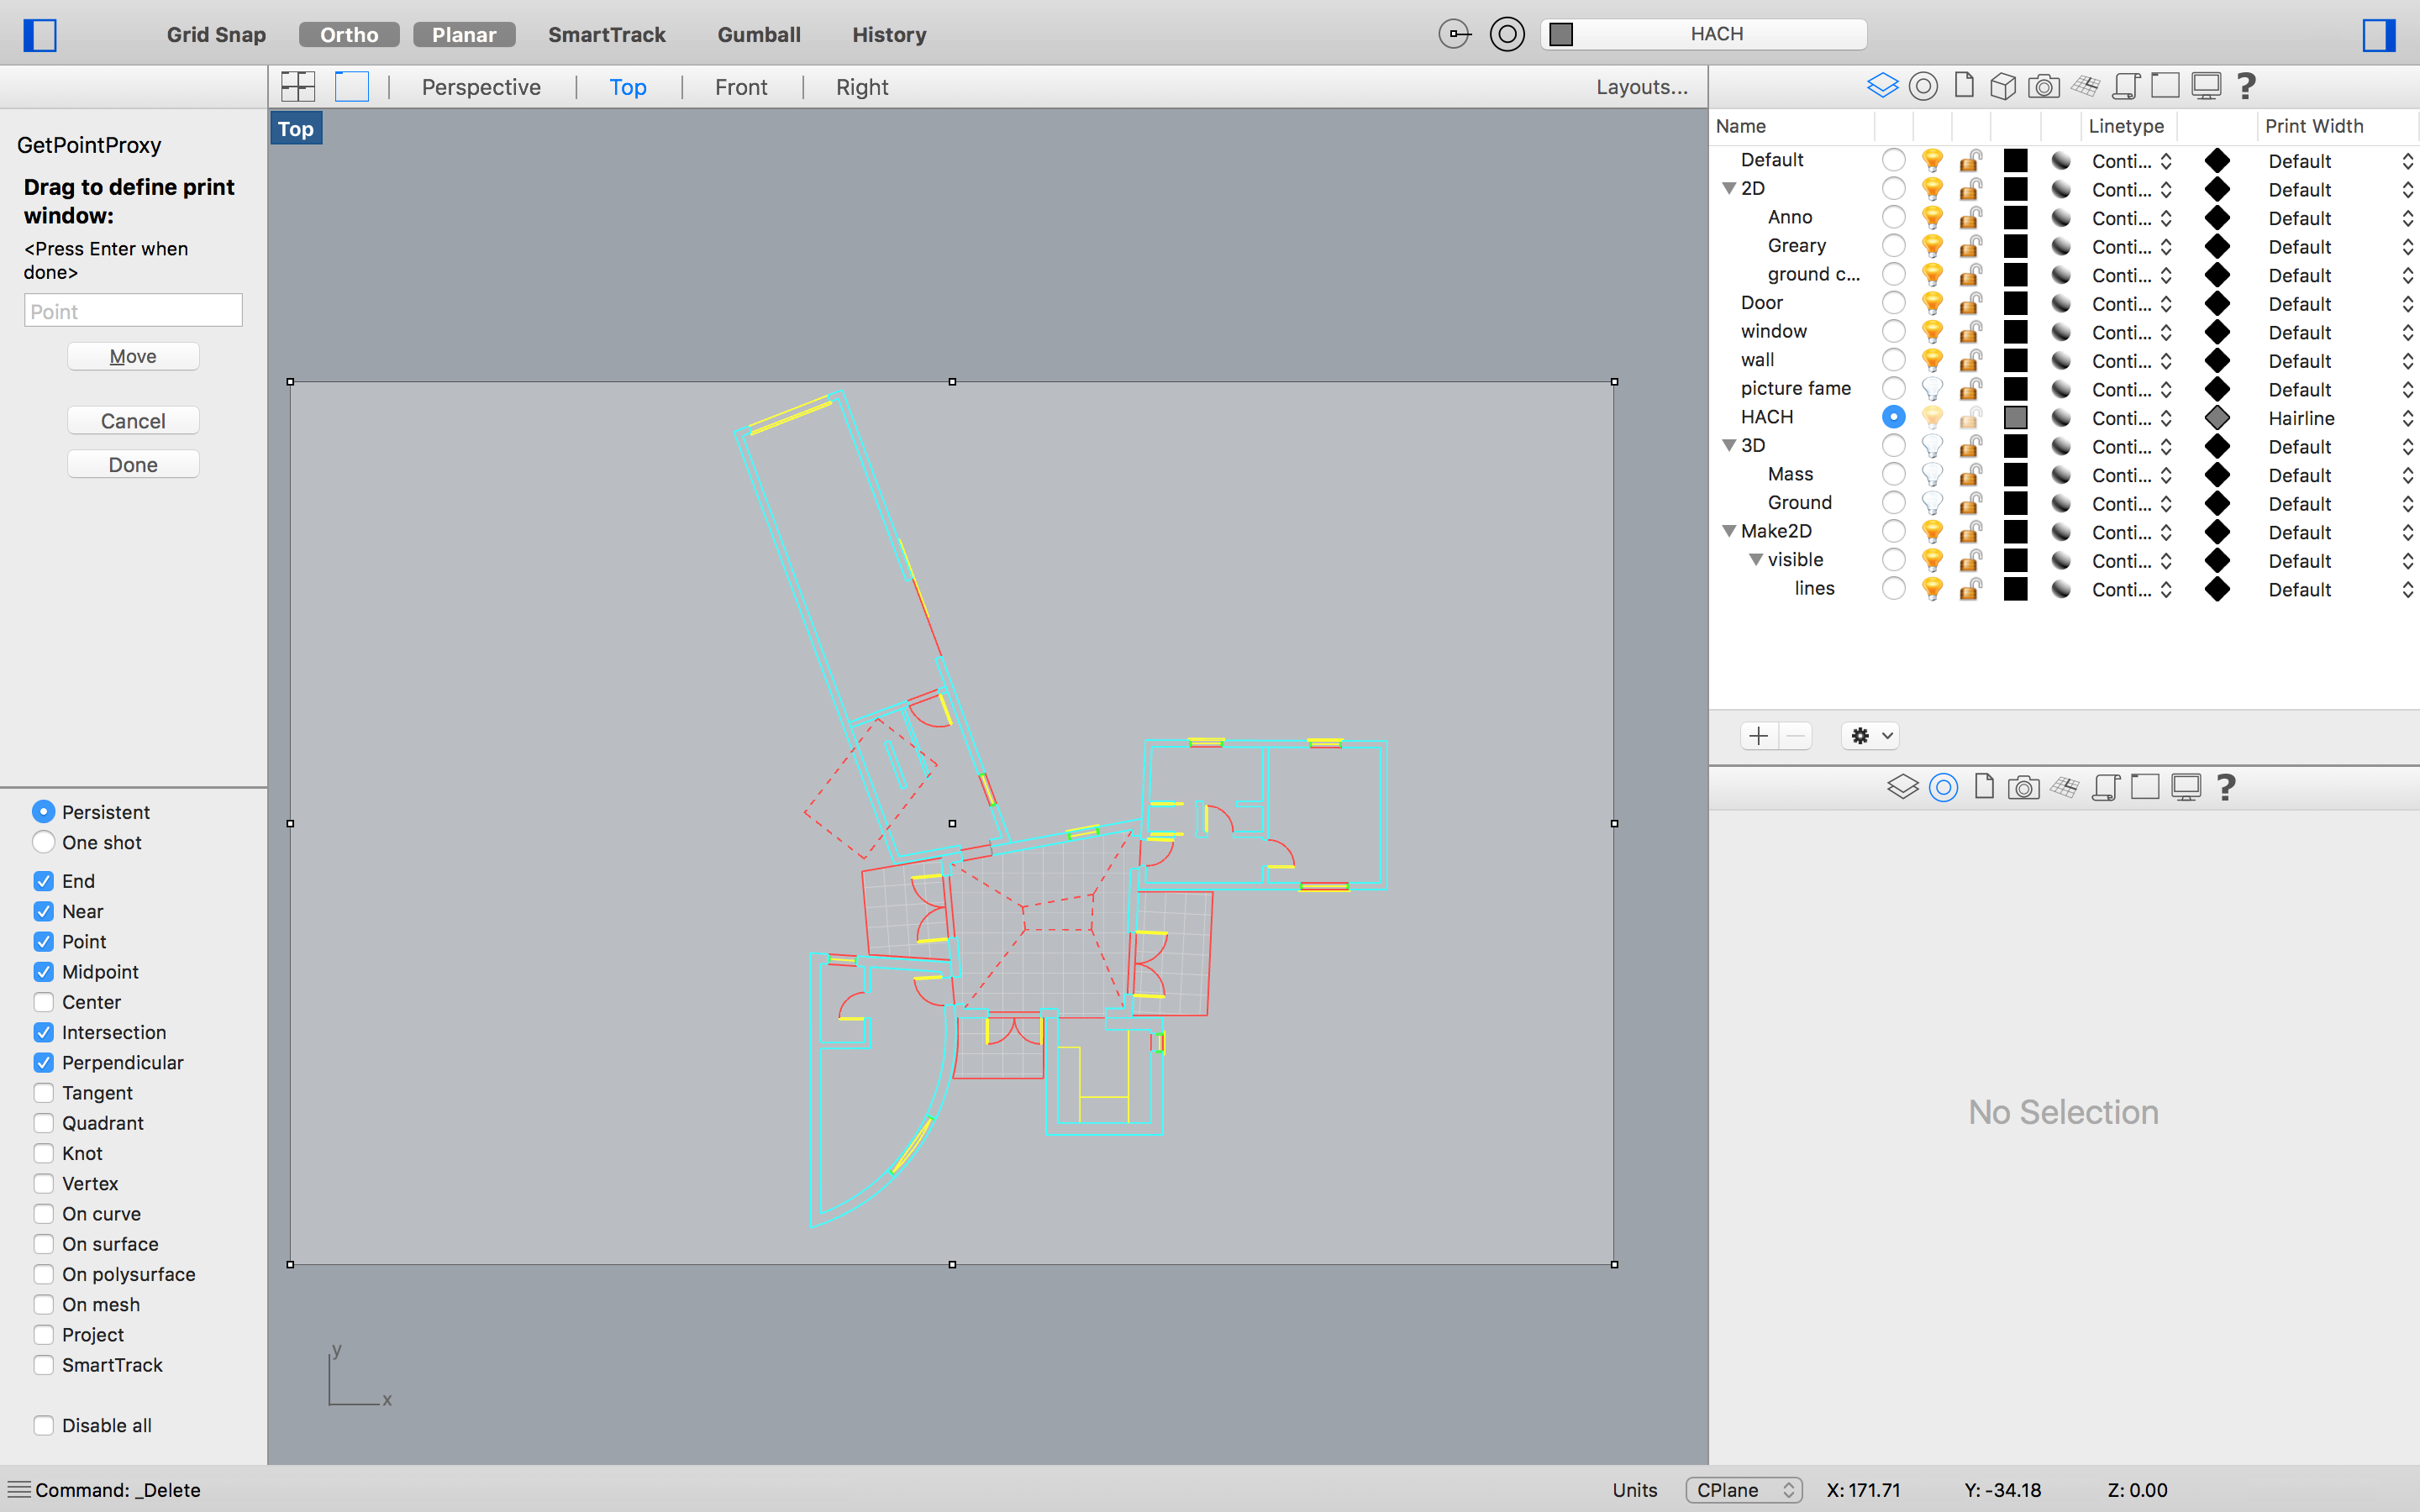The image size is (2420, 1512).
Task: Open the viewport rectangle icon in upper inspector
Action: [x=2165, y=86]
